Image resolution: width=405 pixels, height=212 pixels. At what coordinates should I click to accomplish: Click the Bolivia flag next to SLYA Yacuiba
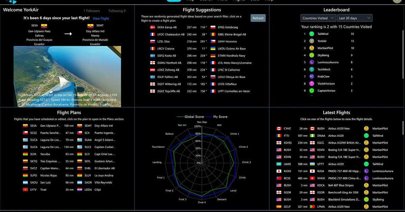(25, 154)
